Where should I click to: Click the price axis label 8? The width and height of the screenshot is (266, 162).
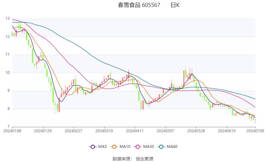8,109
